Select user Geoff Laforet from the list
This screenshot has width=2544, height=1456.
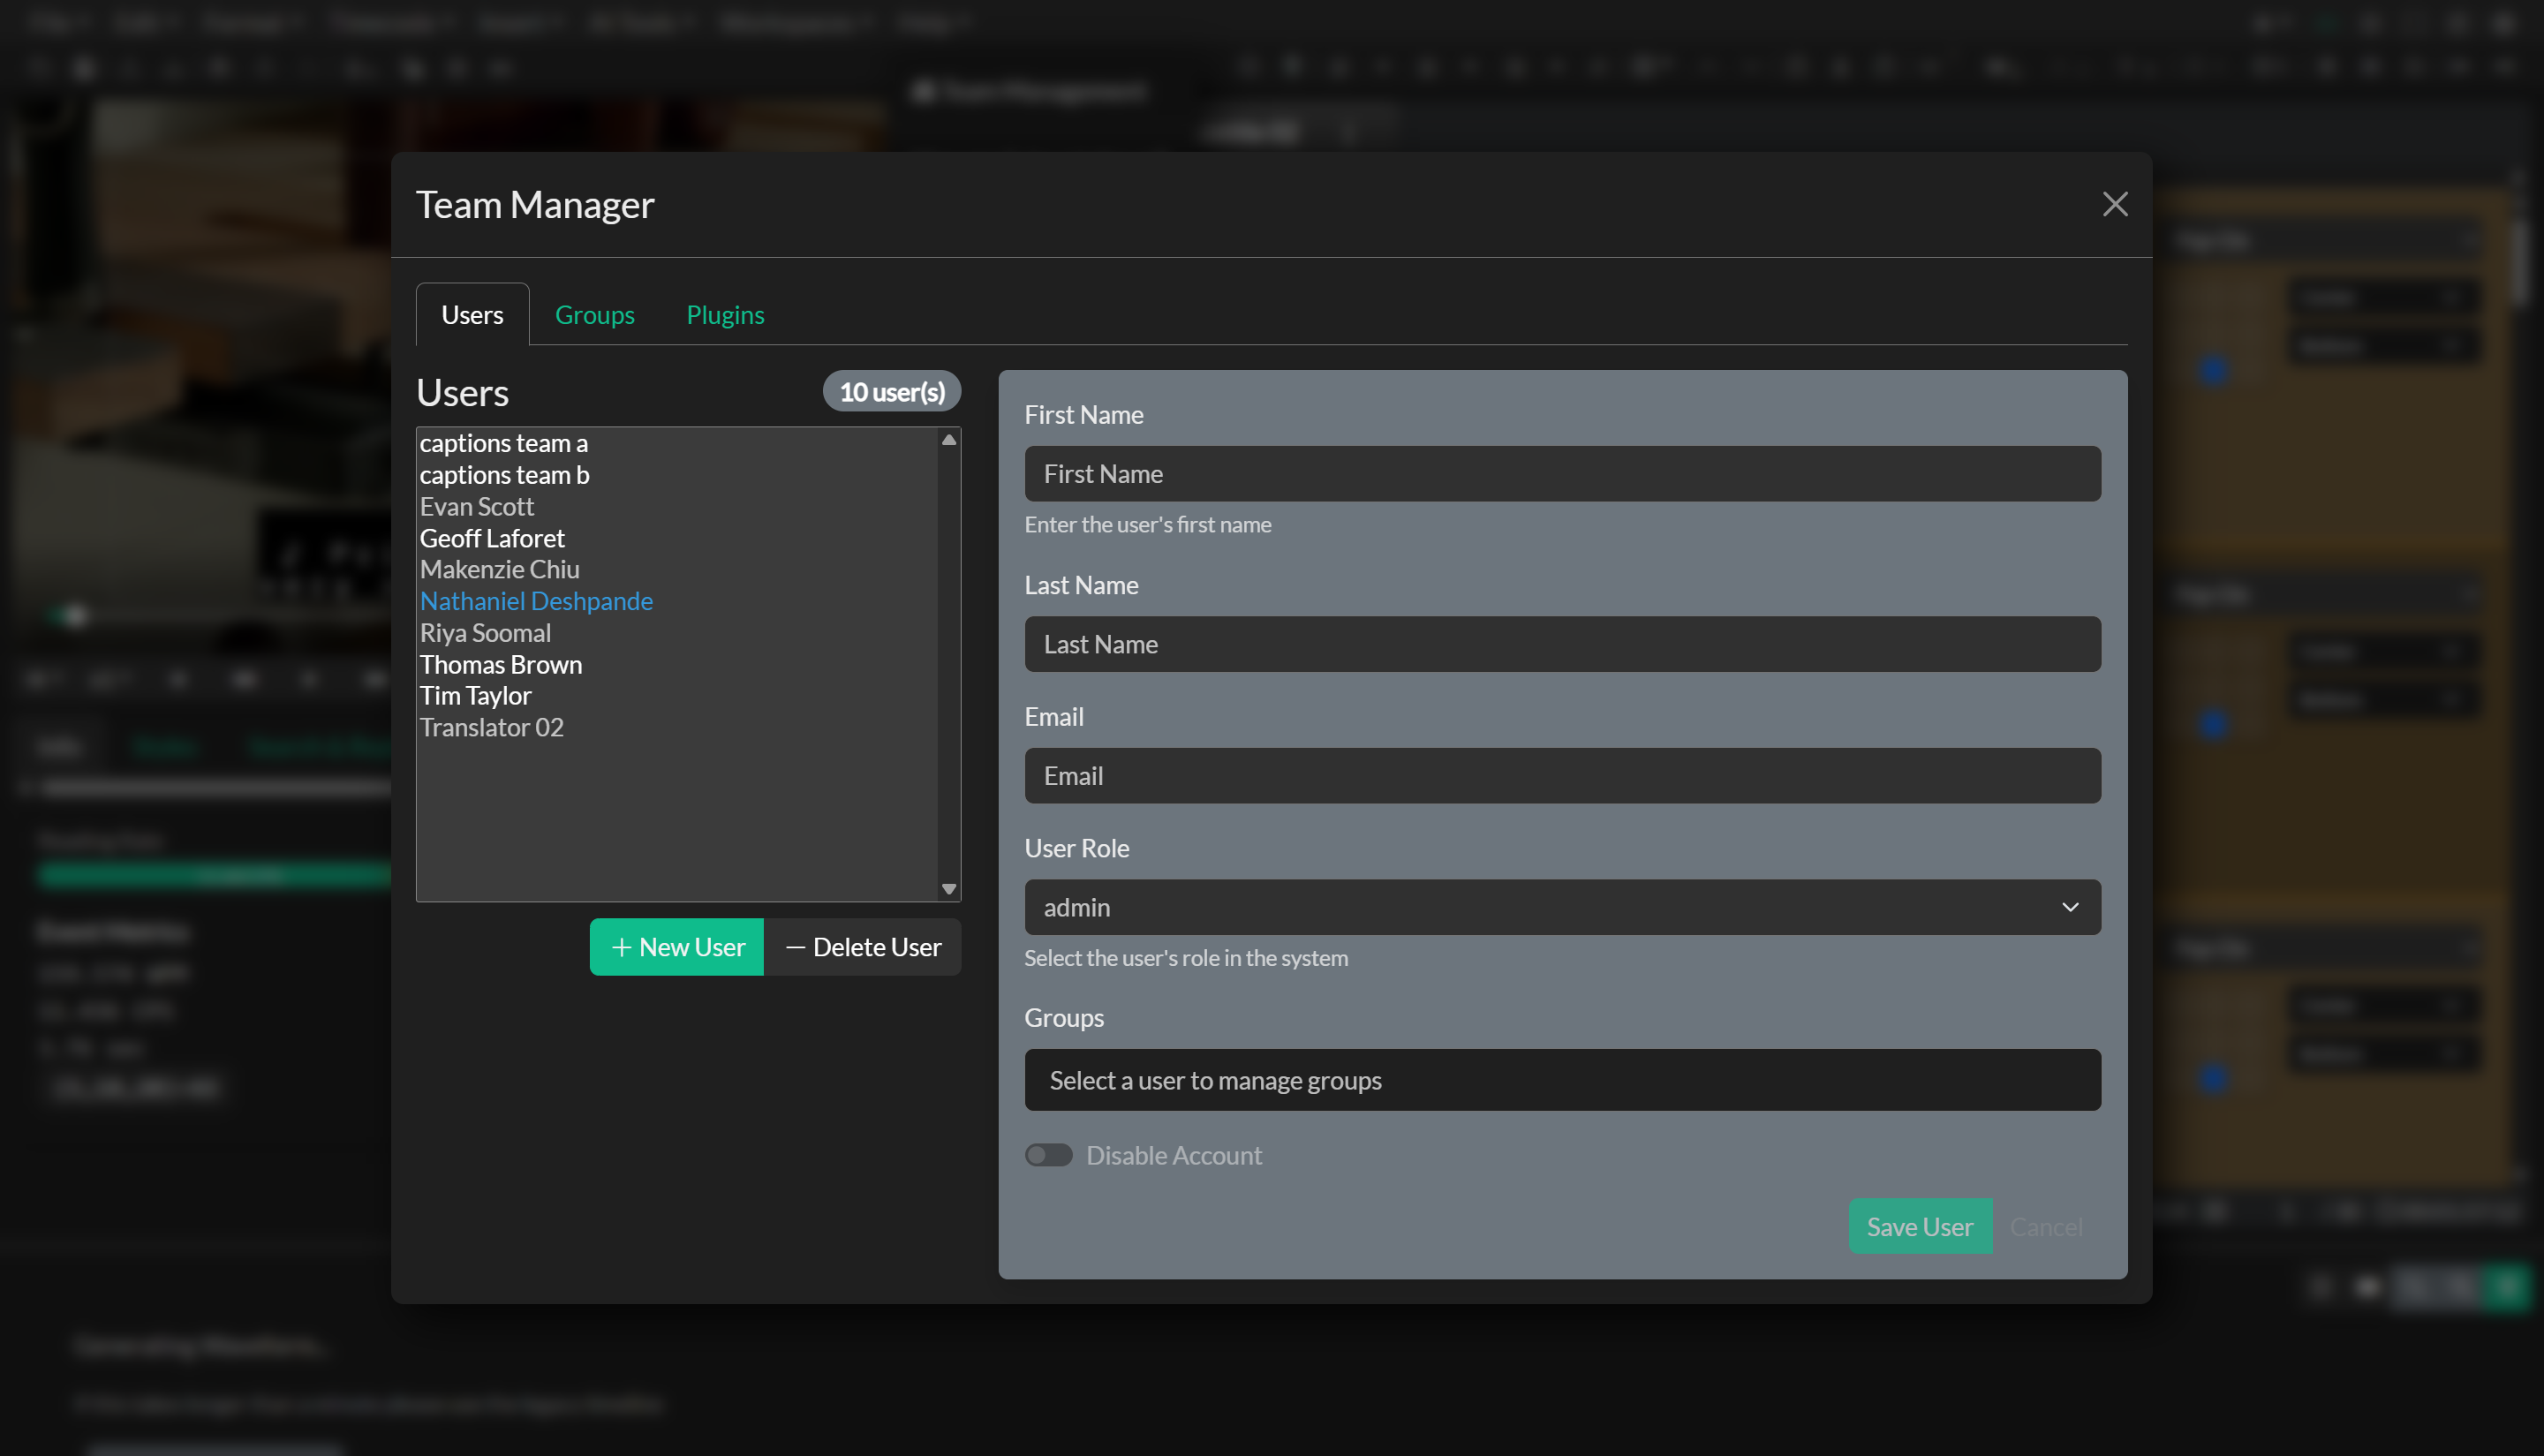pos(492,538)
